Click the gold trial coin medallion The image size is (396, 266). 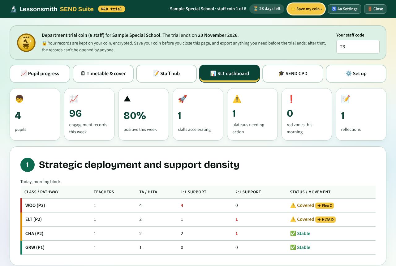coord(26,43)
